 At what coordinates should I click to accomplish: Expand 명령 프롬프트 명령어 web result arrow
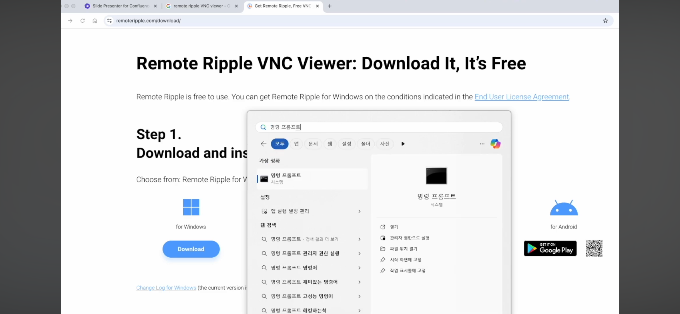coord(359,268)
